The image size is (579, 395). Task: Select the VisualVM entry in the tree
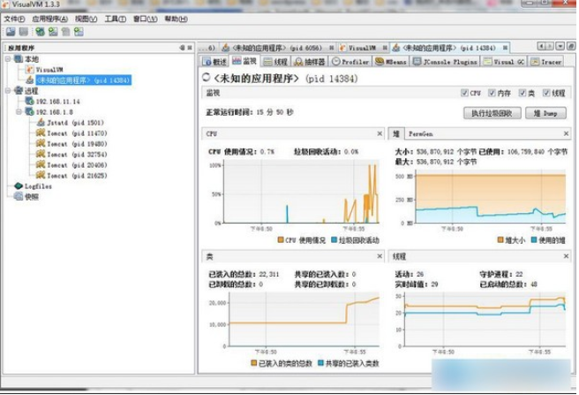click(49, 70)
